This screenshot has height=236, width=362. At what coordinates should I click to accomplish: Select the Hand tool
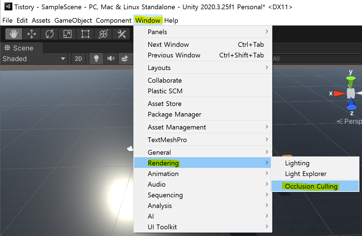[14, 34]
